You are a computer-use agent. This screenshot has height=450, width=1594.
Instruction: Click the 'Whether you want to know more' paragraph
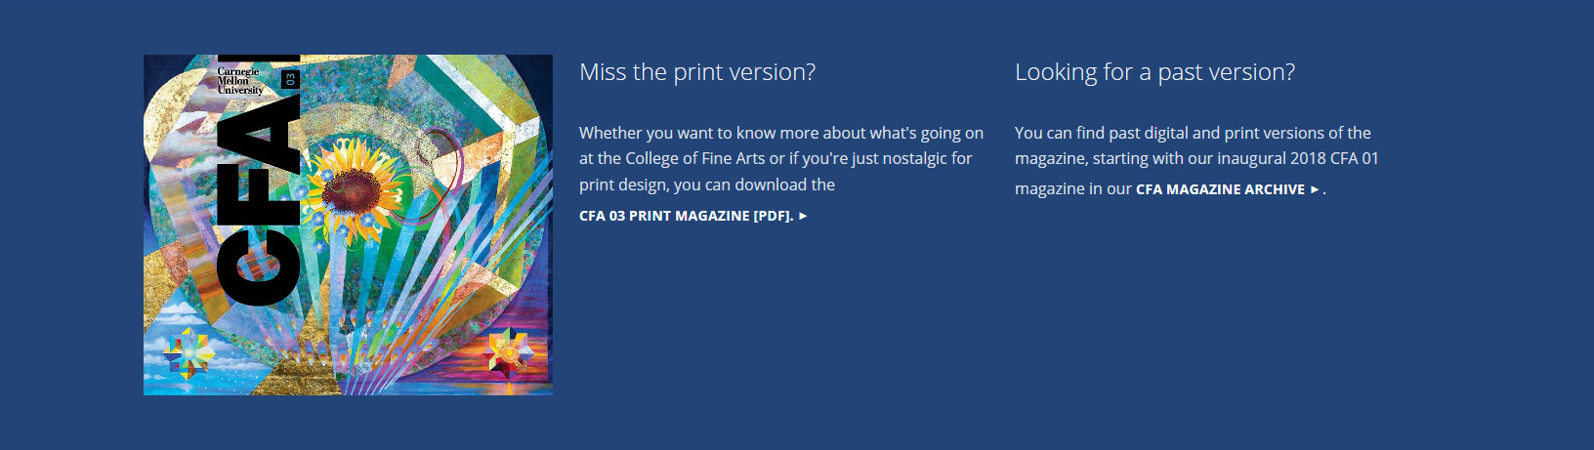pyautogui.click(x=781, y=158)
